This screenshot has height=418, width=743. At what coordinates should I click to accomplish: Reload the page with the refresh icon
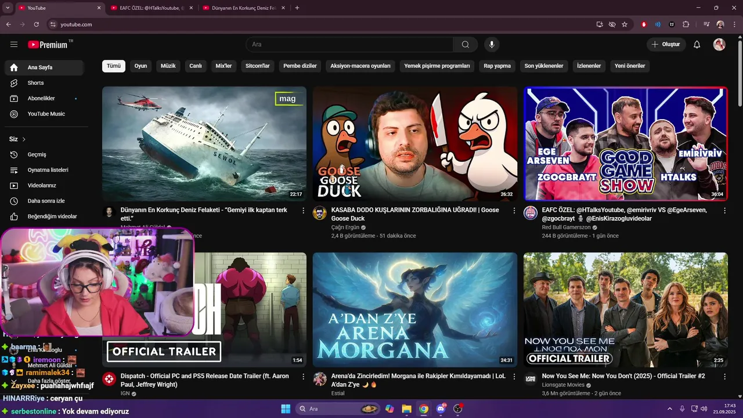36,24
